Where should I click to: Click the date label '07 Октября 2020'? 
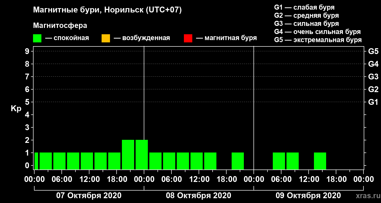coord(89,196)
